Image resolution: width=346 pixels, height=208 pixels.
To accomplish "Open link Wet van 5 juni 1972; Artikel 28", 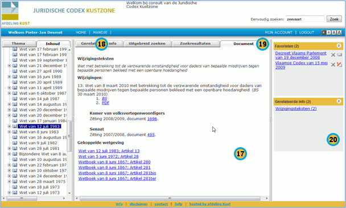I will point(108,156).
